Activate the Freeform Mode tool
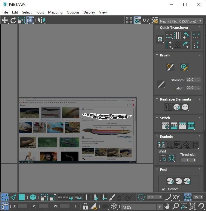The image size is (206, 211). (30, 20)
